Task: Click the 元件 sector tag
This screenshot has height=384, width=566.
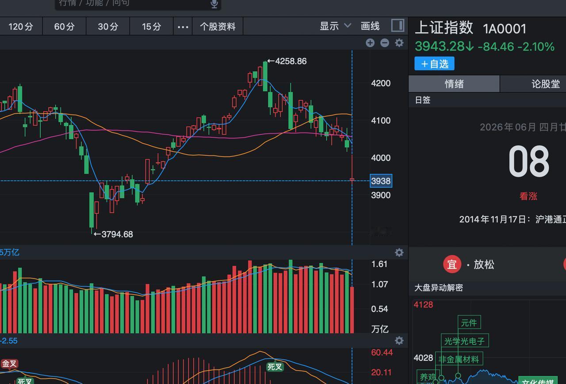Action: tap(469, 323)
